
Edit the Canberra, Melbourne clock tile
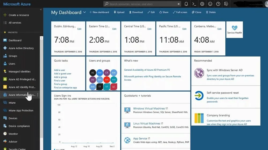click(219, 29)
